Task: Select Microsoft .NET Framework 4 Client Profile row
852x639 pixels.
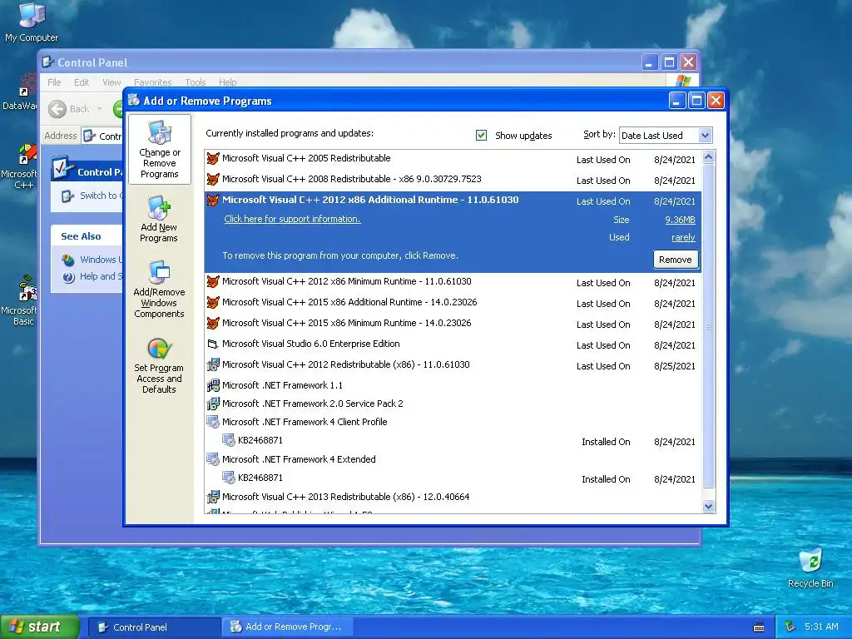Action: click(x=453, y=422)
